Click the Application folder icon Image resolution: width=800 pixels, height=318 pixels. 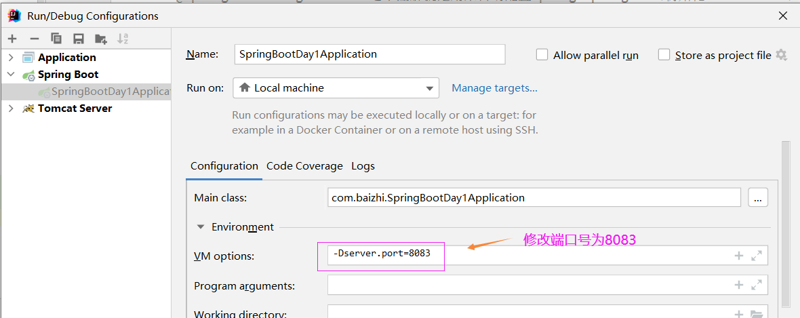28,58
